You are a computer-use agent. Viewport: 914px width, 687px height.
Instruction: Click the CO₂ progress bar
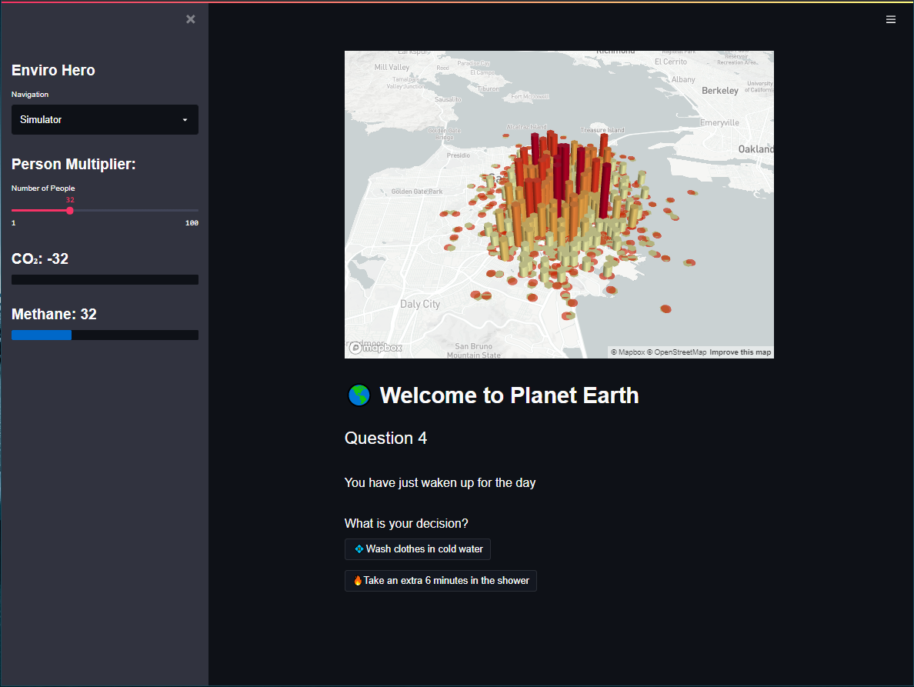(x=105, y=280)
